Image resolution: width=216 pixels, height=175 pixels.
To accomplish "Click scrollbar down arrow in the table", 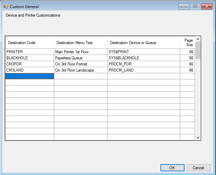I will (x=198, y=137).
